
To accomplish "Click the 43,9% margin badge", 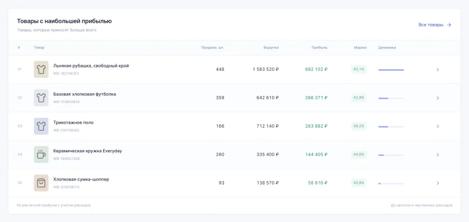I will 359,183.
